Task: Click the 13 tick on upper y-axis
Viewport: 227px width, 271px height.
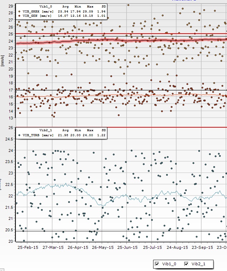Action: coord(11,118)
